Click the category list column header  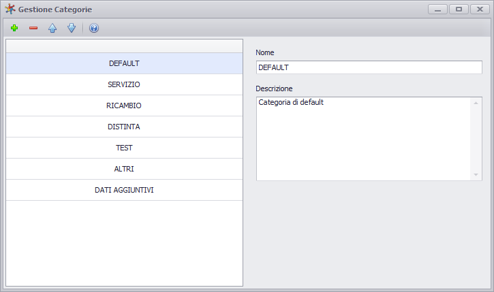124,46
